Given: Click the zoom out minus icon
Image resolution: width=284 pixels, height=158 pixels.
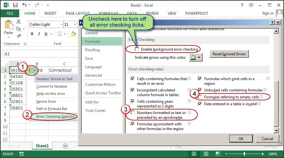Looking at the screenshot, I should (x=227, y=154).
